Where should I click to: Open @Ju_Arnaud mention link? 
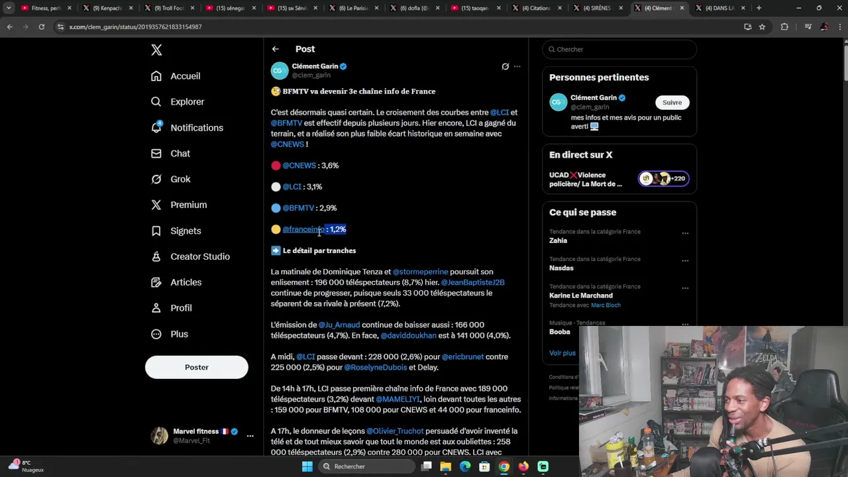[x=339, y=325]
